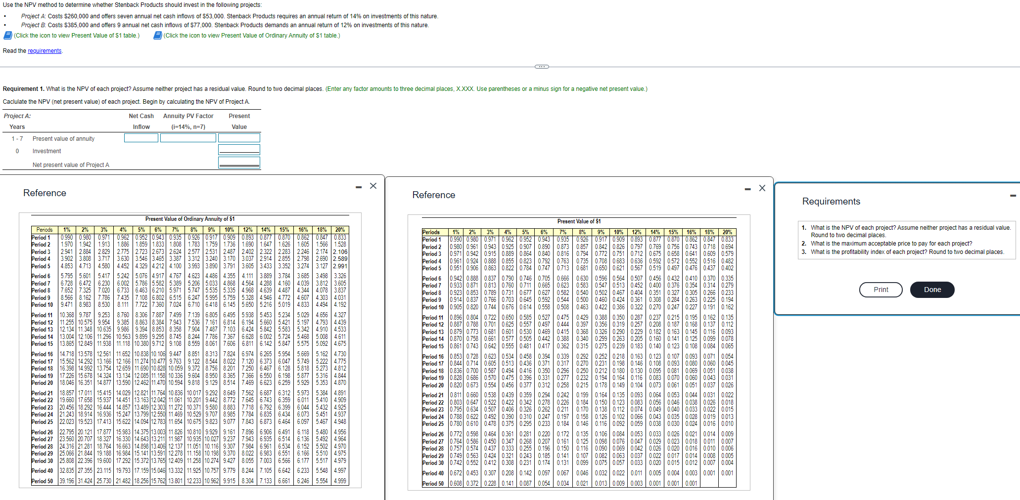The width and height of the screenshot is (1020, 500).
Task: Focus the Annuity PV Factor input field
Action: click(188, 138)
